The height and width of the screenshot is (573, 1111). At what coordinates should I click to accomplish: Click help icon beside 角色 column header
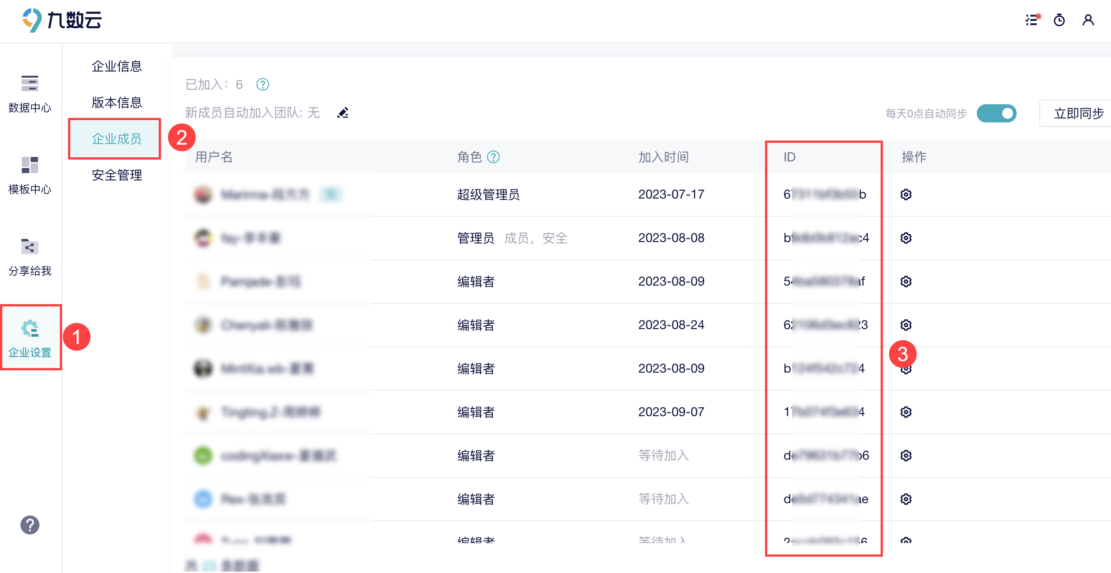click(493, 157)
